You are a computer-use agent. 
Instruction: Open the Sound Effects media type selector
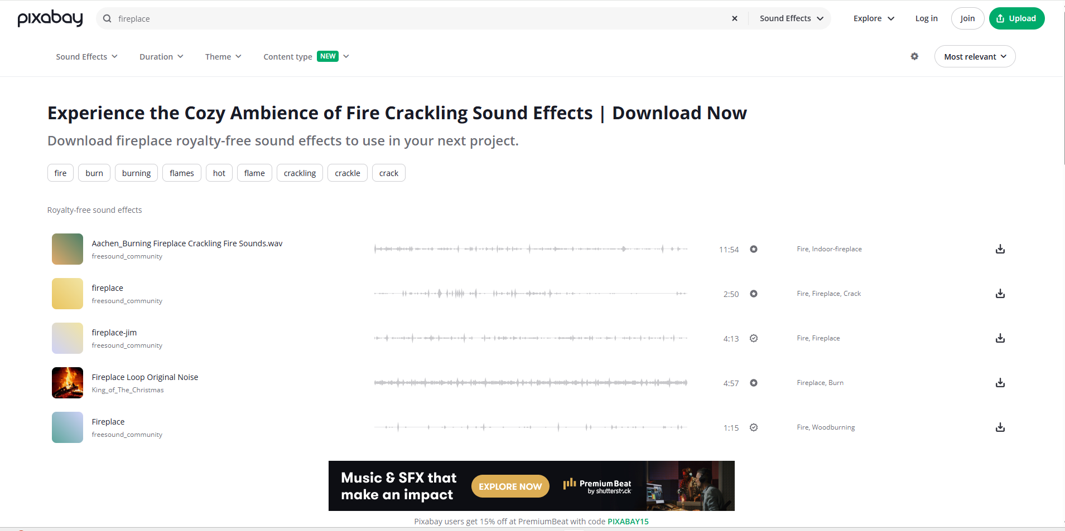(790, 18)
